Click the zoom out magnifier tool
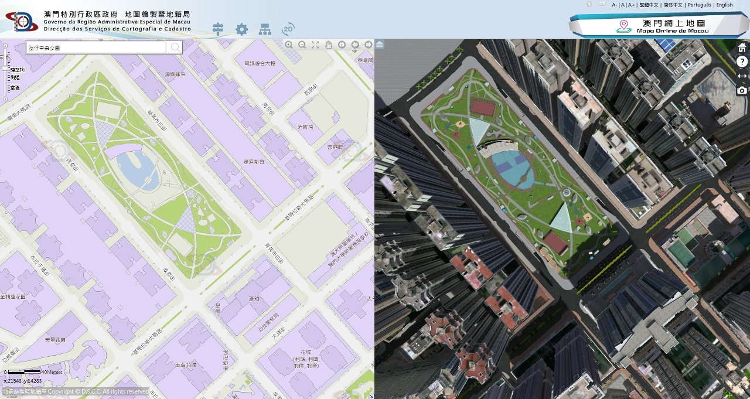Image resolution: width=750 pixels, height=399 pixels. 302,45
